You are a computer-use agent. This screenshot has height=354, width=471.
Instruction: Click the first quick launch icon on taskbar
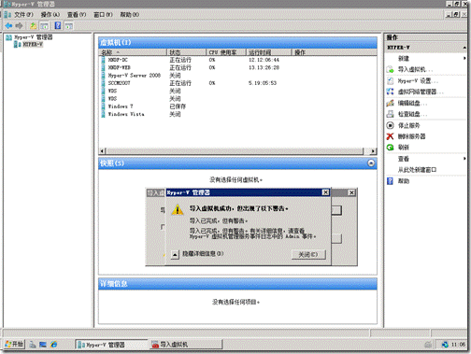(33, 345)
